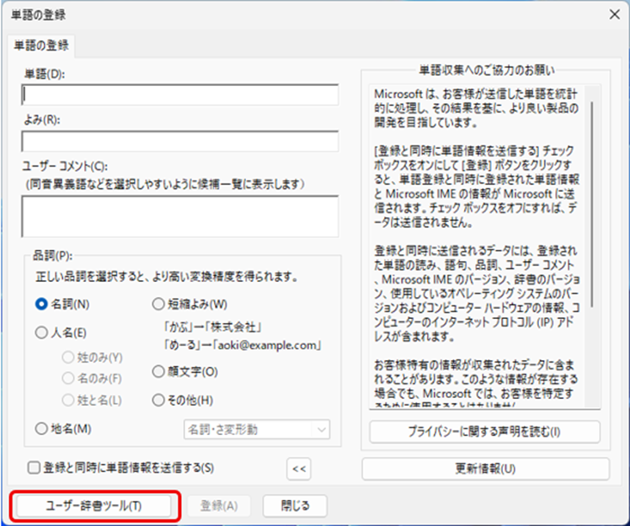Viewport: 630px width, 526px height.
Task: Click the 更新情報(U) button
Action: click(485, 469)
